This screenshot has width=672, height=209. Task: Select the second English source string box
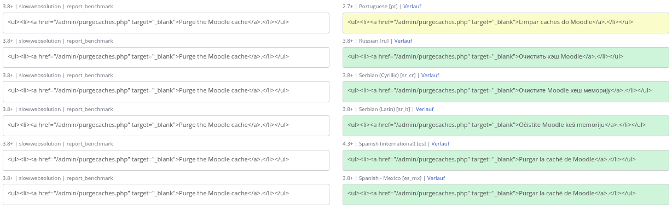[x=166, y=57]
